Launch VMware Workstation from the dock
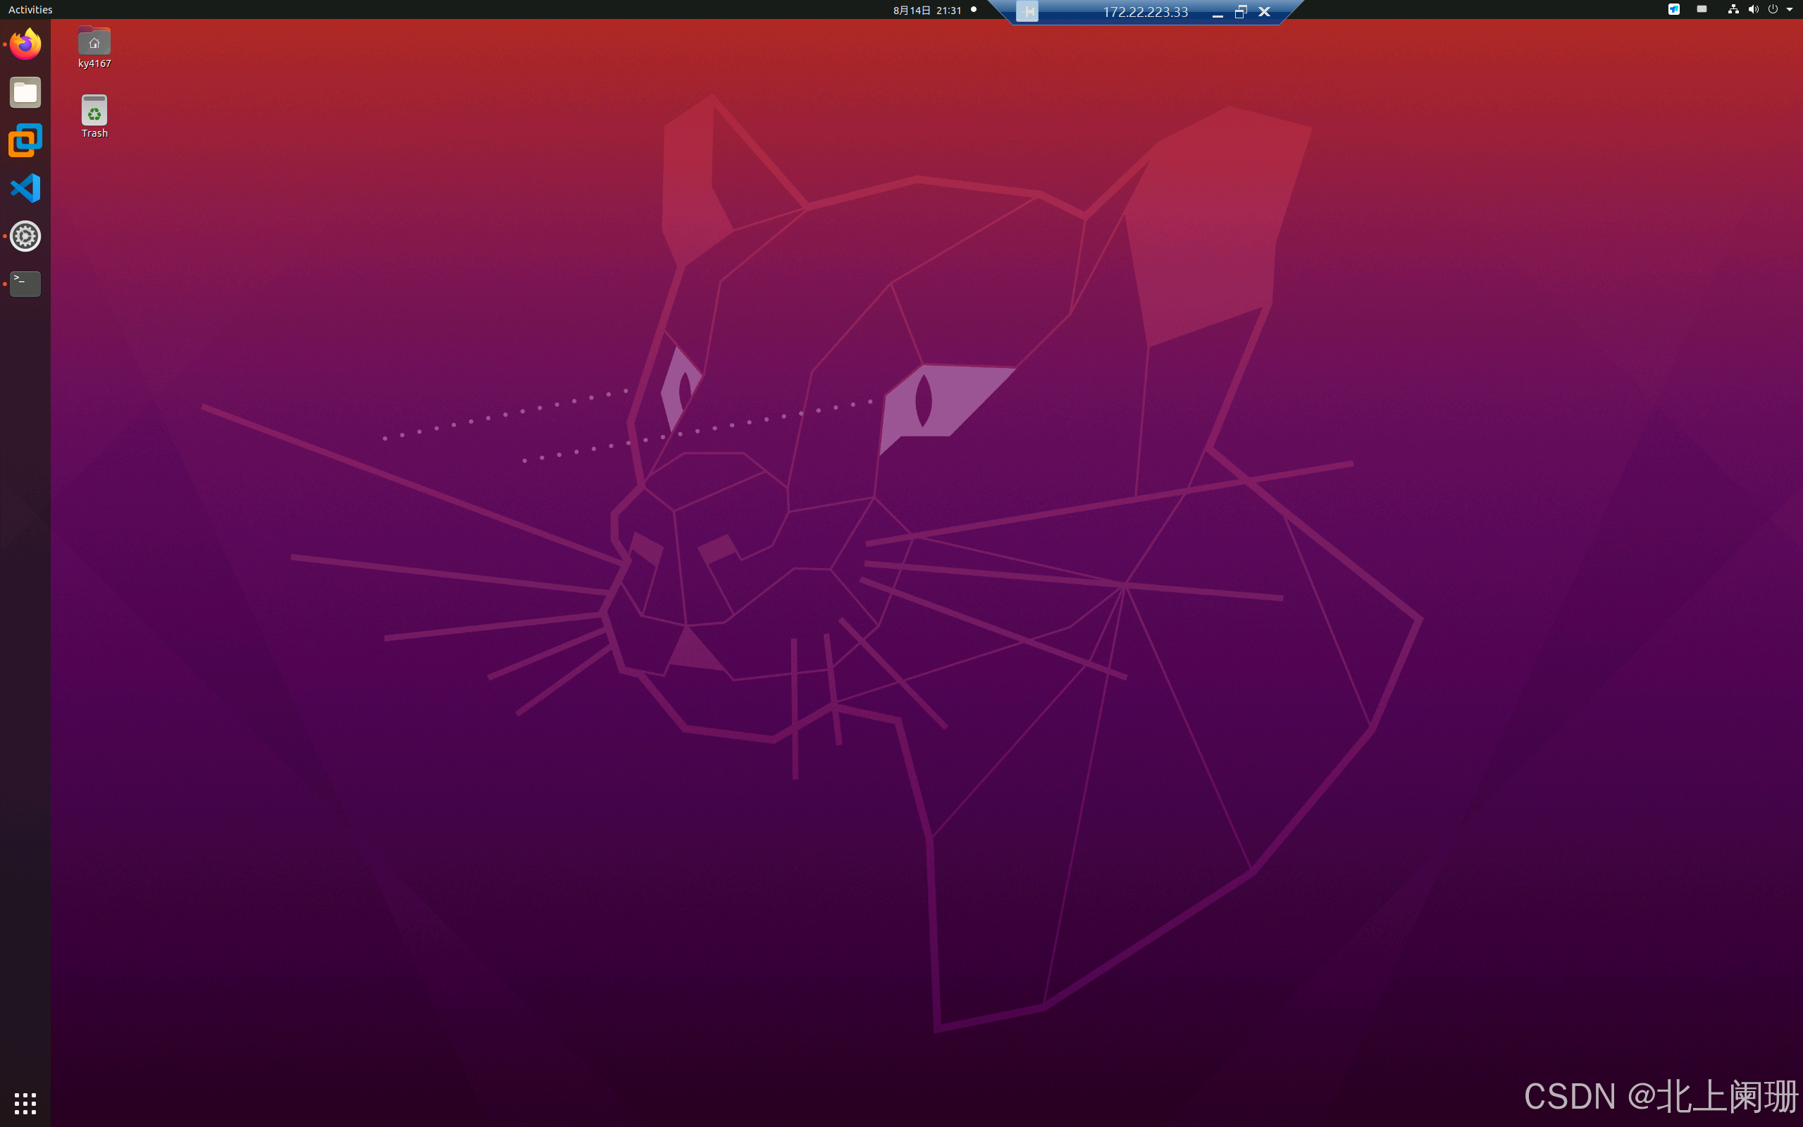 point(25,140)
